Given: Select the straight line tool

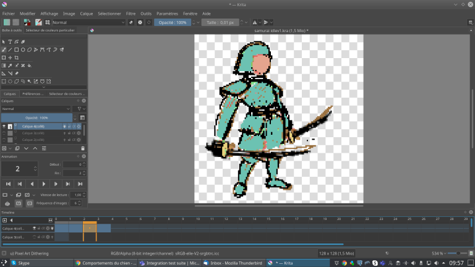Looking at the screenshot, I should click(x=10, y=49).
